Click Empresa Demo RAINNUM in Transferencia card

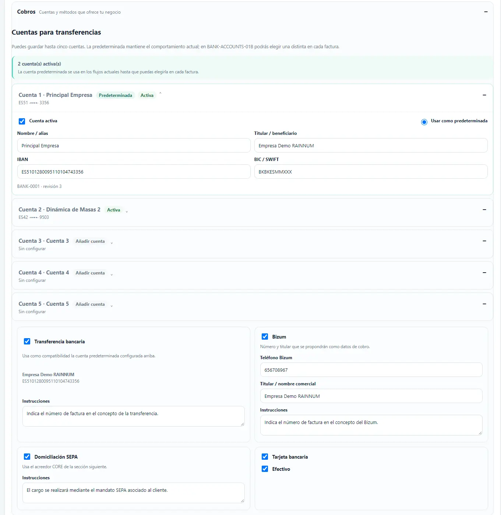pos(48,375)
